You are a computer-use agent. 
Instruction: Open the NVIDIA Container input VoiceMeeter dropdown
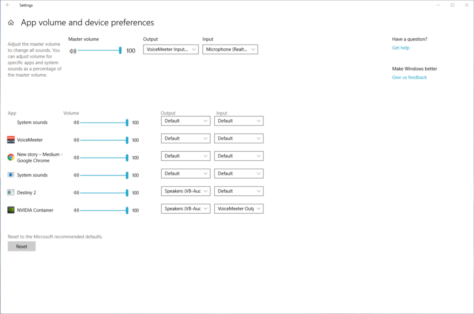point(238,209)
